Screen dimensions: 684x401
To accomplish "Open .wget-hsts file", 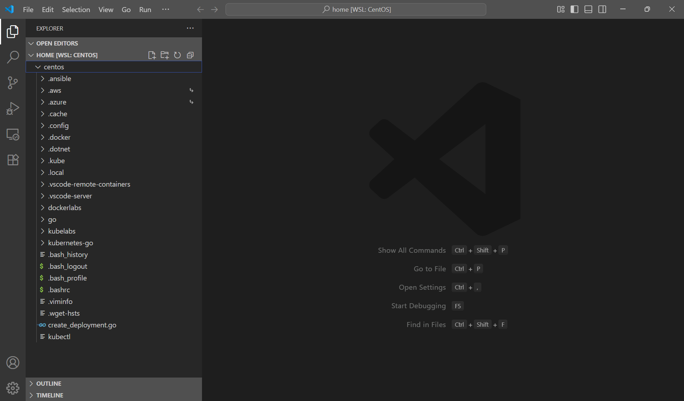I will tap(114, 313).
